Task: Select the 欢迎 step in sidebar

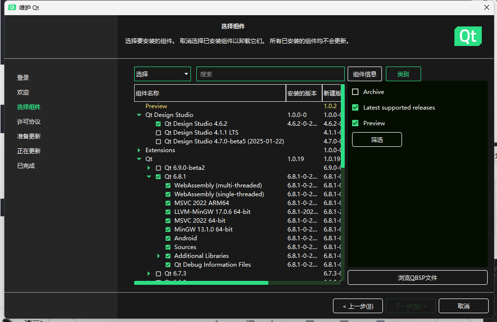Action: (23, 92)
